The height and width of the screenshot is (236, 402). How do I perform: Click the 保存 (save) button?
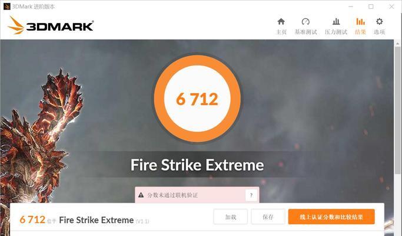point(268,217)
